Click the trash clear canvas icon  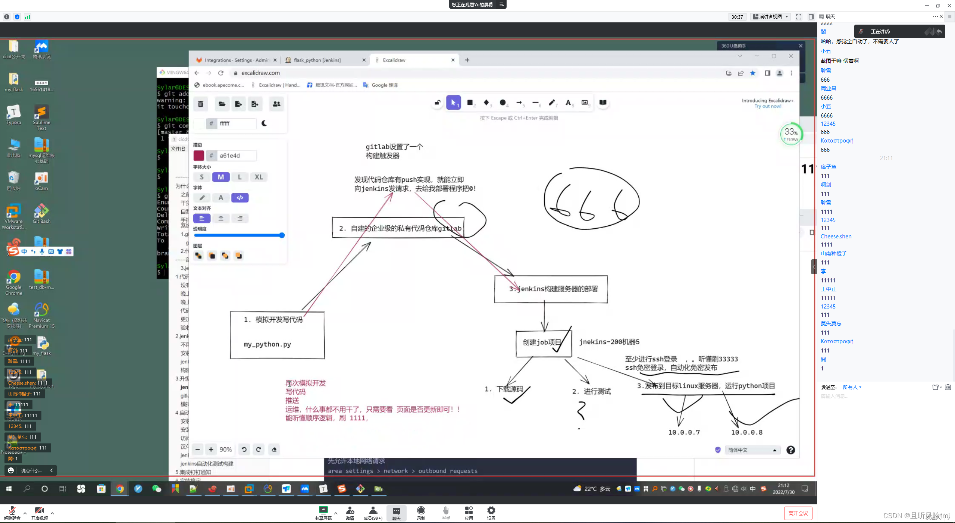(201, 104)
